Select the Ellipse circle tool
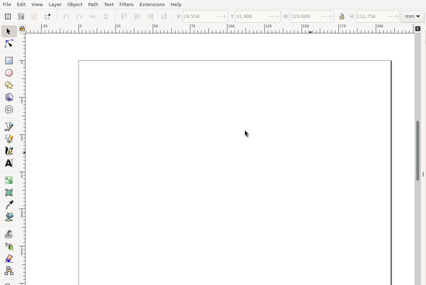 coord(9,73)
